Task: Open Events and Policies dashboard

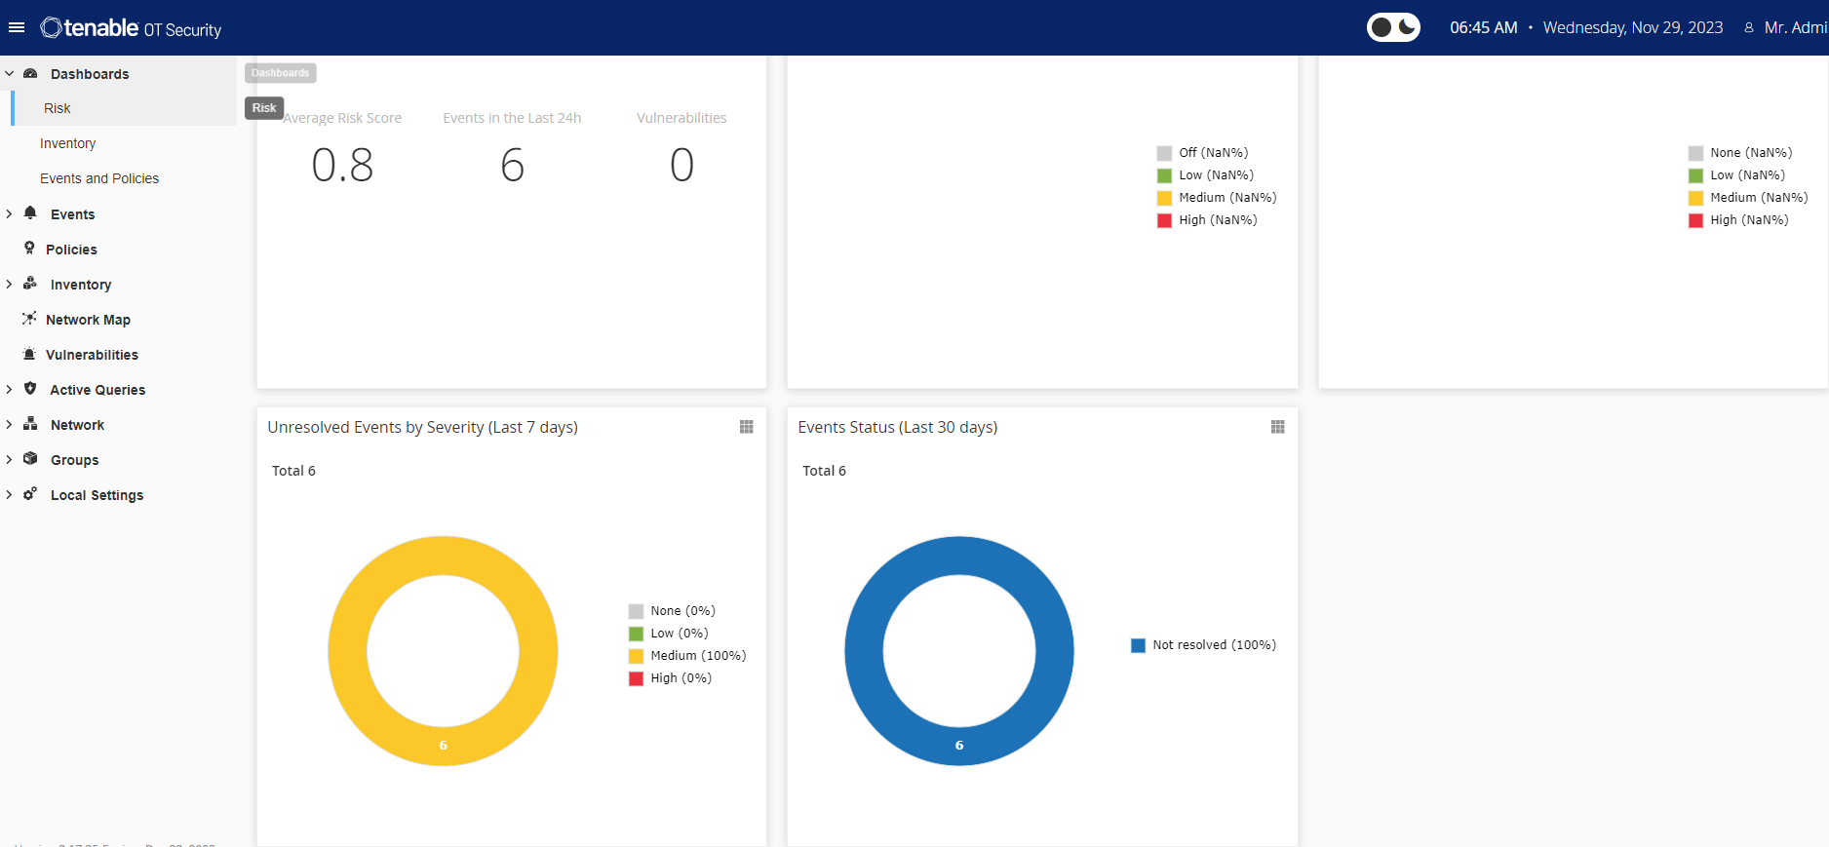Action: 99,178
